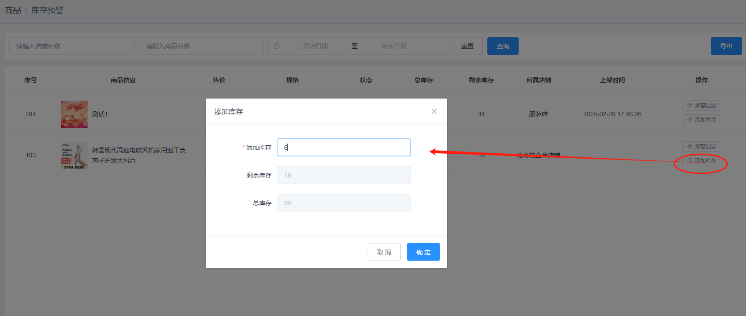Screen dimensions: 746x316
Task: Open the 开始日期 start date picker
Action: point(315,46)
